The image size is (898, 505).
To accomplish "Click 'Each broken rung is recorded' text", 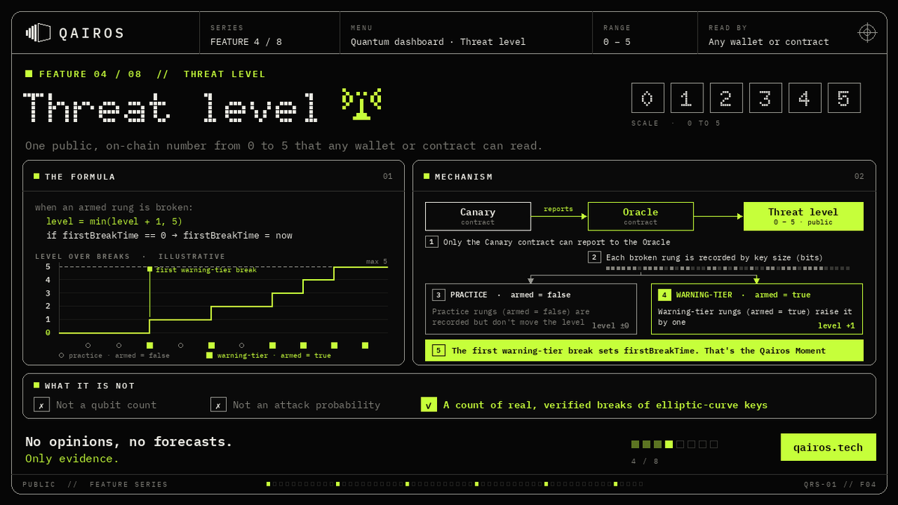I will pos(715,257).
